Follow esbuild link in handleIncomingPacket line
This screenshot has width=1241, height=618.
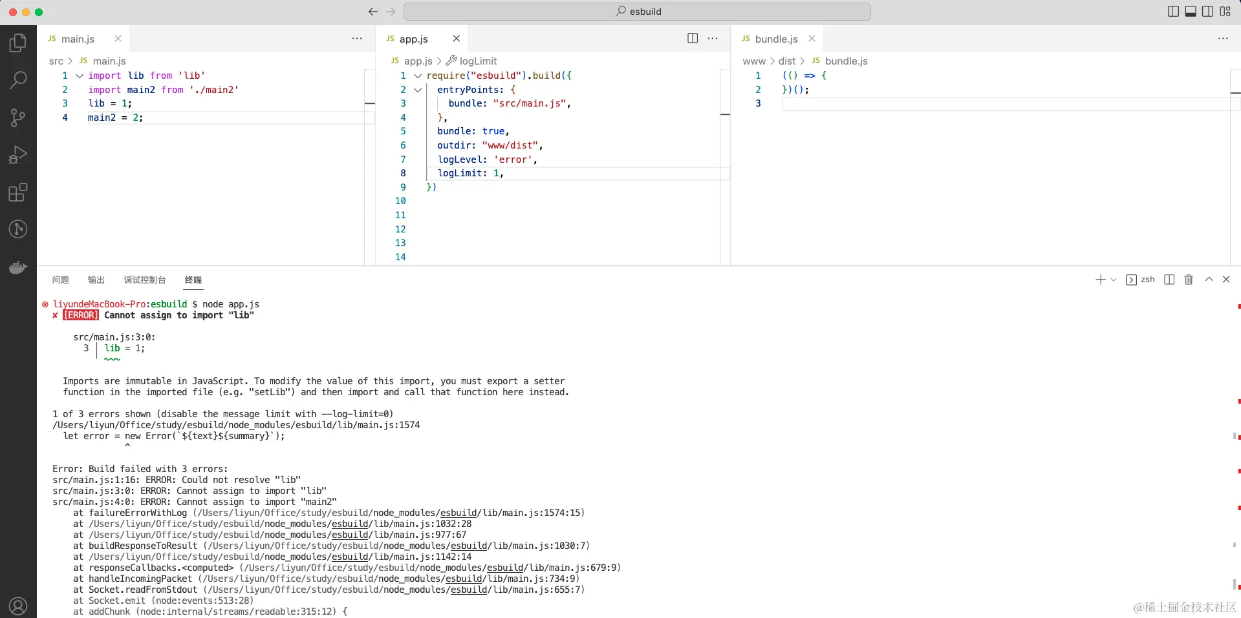[x=464, y=579]
